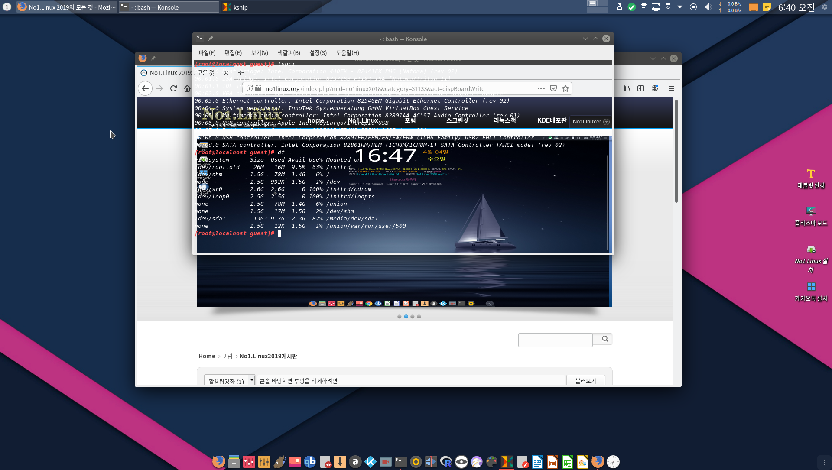The image size is (832, 470).
Task: Reload the page in Firefox
Action: point(173,88)
